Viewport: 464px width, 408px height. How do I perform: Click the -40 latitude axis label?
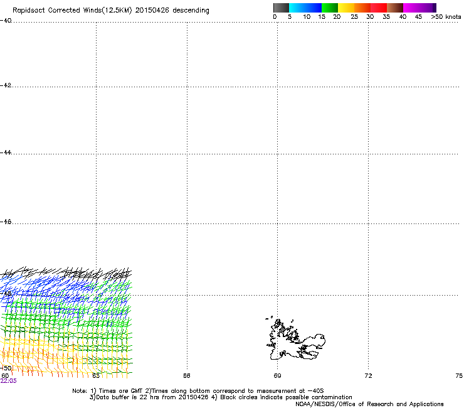point(6,21)
